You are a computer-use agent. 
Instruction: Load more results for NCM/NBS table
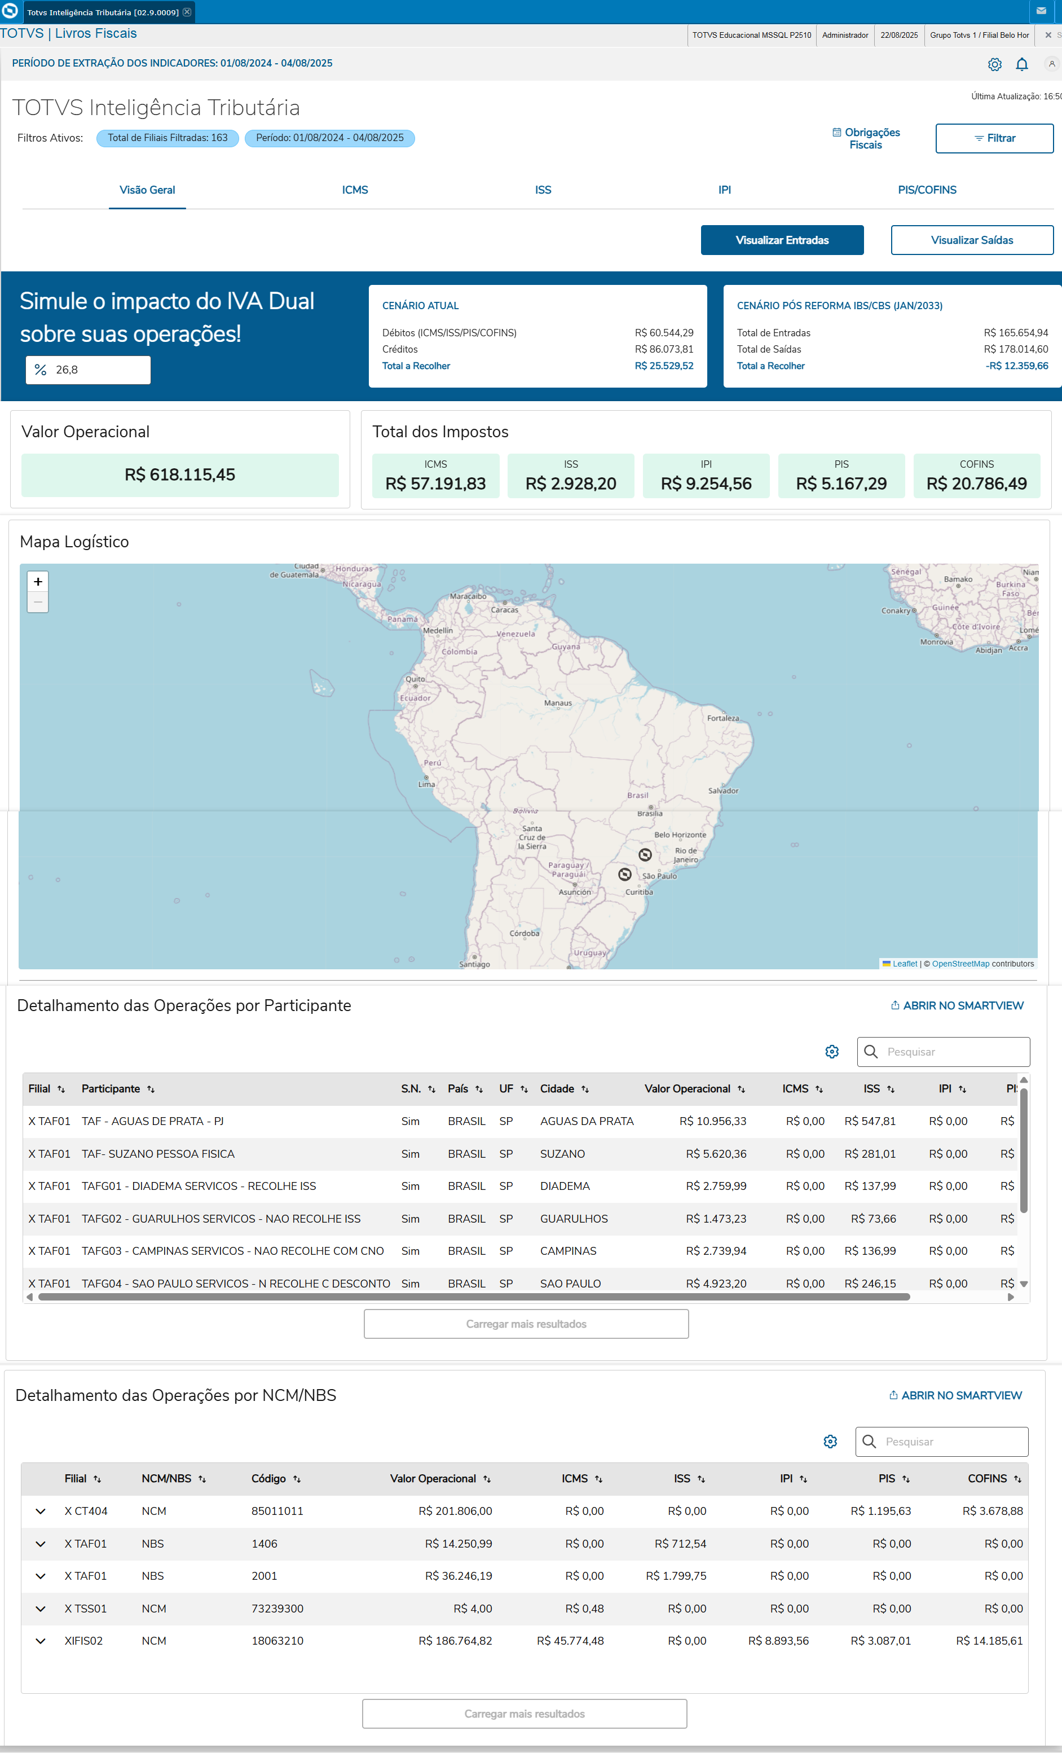525,1714
